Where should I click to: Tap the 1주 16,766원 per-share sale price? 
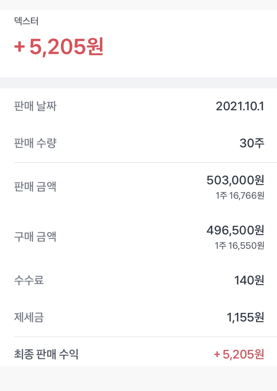click(x=240, y=195)
